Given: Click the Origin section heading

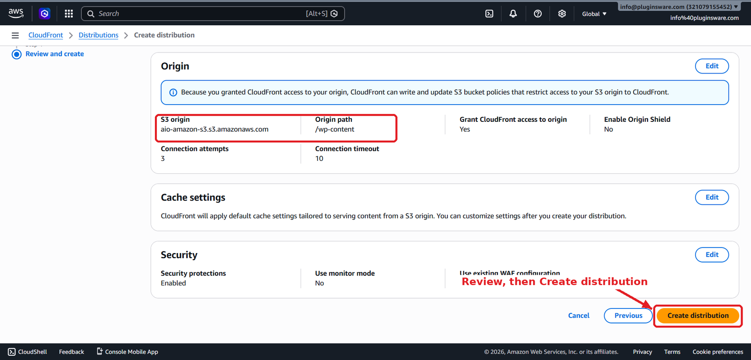Looking at the screenshot, I should pos(175,66).
